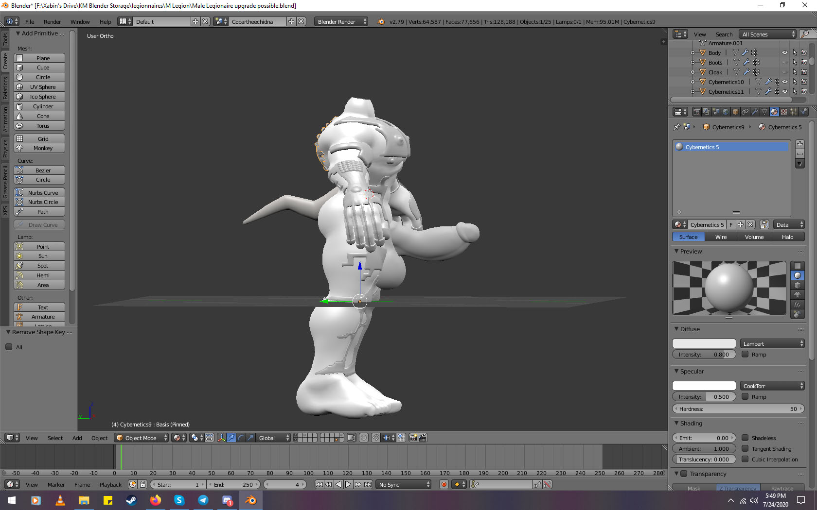This screenshot has height=510, width=817.
Task: Open the Constraints properties chain icon
Action: [x=745, y=112]
